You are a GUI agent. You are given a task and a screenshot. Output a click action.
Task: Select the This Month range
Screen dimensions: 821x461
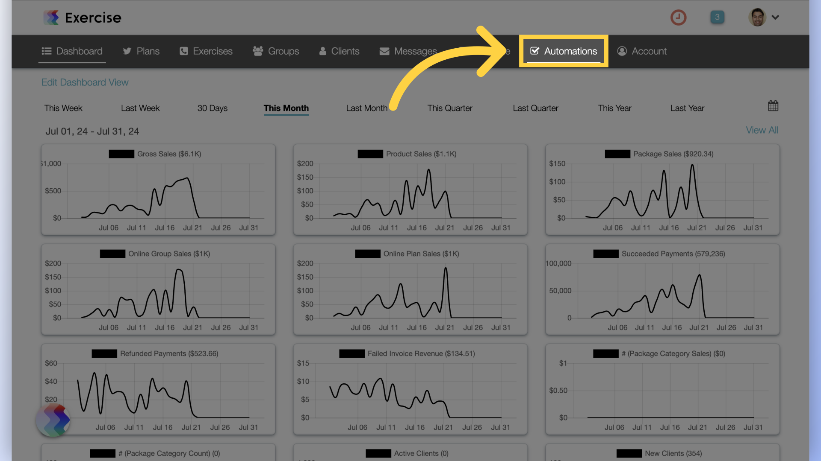[286, 108]
